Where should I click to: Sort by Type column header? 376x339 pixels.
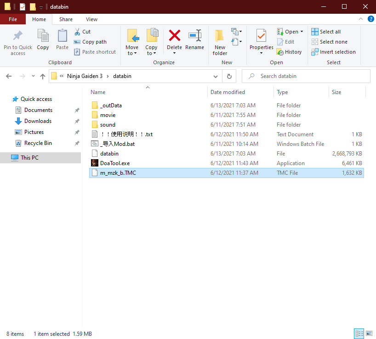(282, 92)
